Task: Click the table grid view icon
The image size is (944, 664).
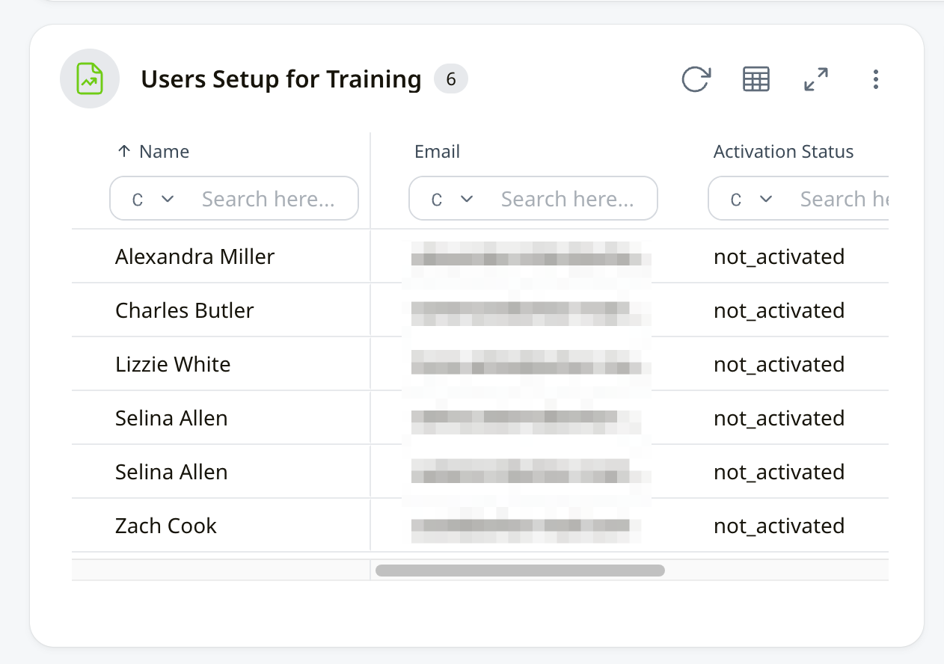Action: pos(755,79)
